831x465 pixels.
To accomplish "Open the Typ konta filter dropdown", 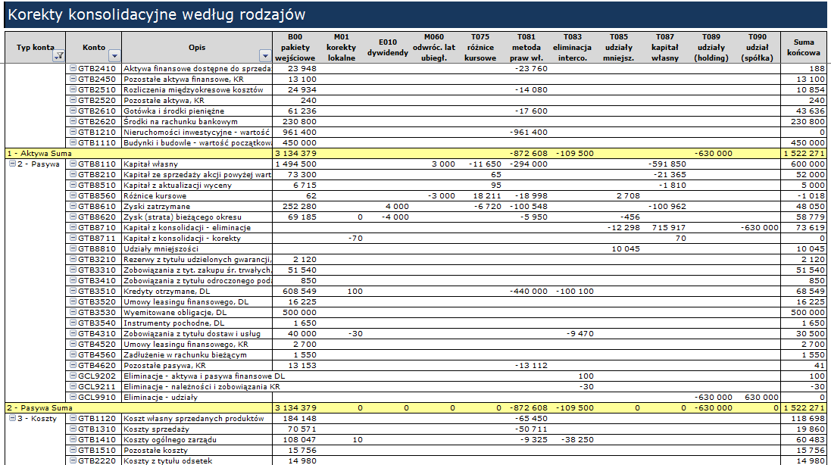I will (59, 55).
